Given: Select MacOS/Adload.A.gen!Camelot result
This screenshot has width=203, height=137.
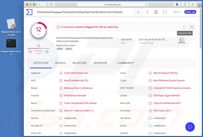Looking at the screenshot, I should 169,80.
